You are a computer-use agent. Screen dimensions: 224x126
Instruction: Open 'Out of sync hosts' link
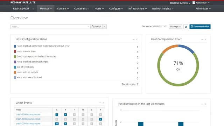point(25,67)
